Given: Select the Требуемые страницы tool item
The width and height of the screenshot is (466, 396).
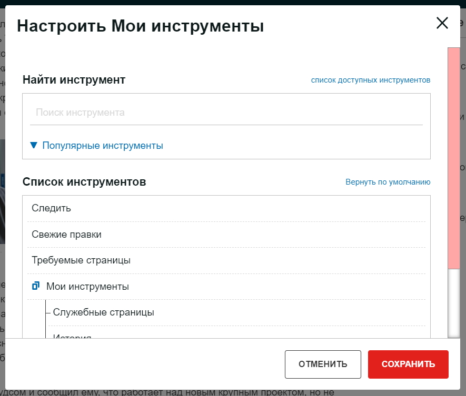Looking at the screenshot, I should pyautogui.click(x=226, y=260).
